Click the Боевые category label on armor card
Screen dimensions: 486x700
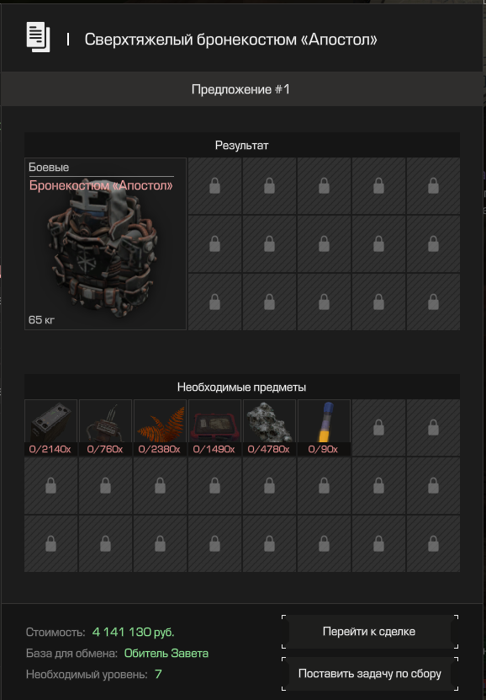[x=49, y=168]
